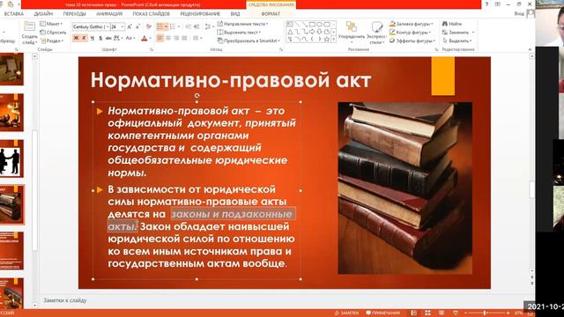564x317 pixels.
Task: Toggle bold formatting (Ж) in ribbon
Action: tap(76, 38)
